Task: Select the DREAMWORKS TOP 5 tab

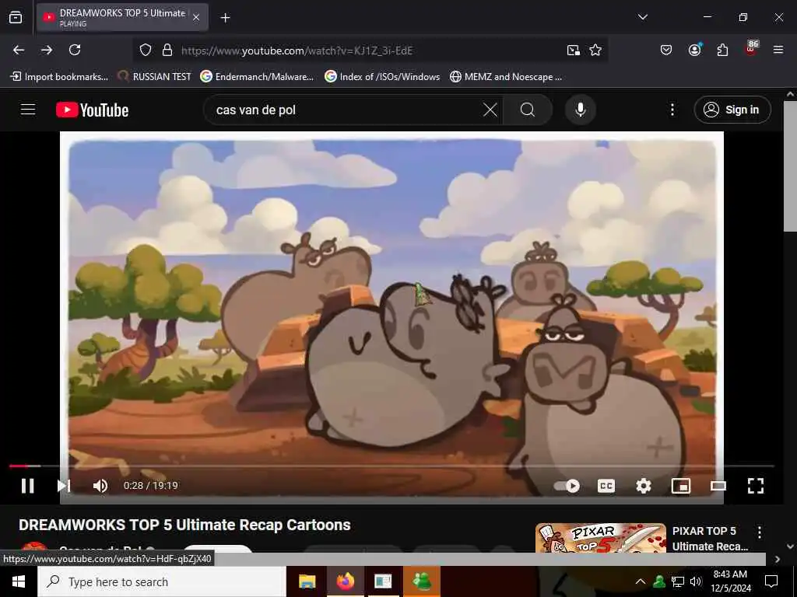Action: 122,17
